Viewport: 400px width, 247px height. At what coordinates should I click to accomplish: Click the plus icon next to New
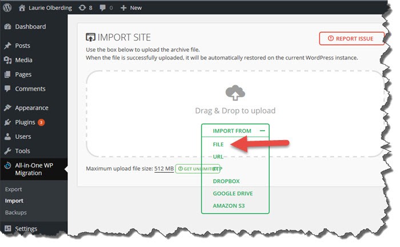pyautogui.click(x=123, y=8)
